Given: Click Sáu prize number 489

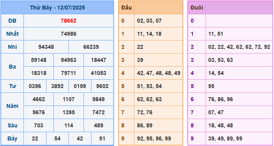Looking at the screenshot, I should click(x=98, y=125).
